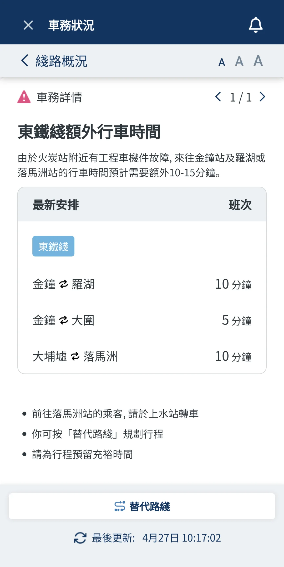
Task: Go to next service notice
Action: click(x=262, y=97)
